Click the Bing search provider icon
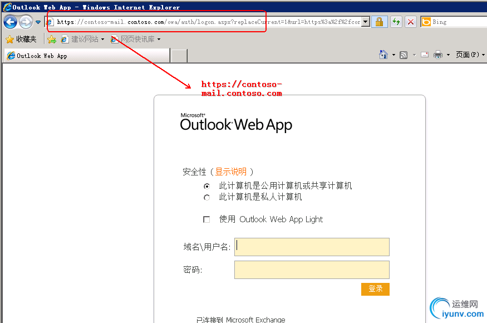Viewport: 487px width, 323px height. point(426,22)
